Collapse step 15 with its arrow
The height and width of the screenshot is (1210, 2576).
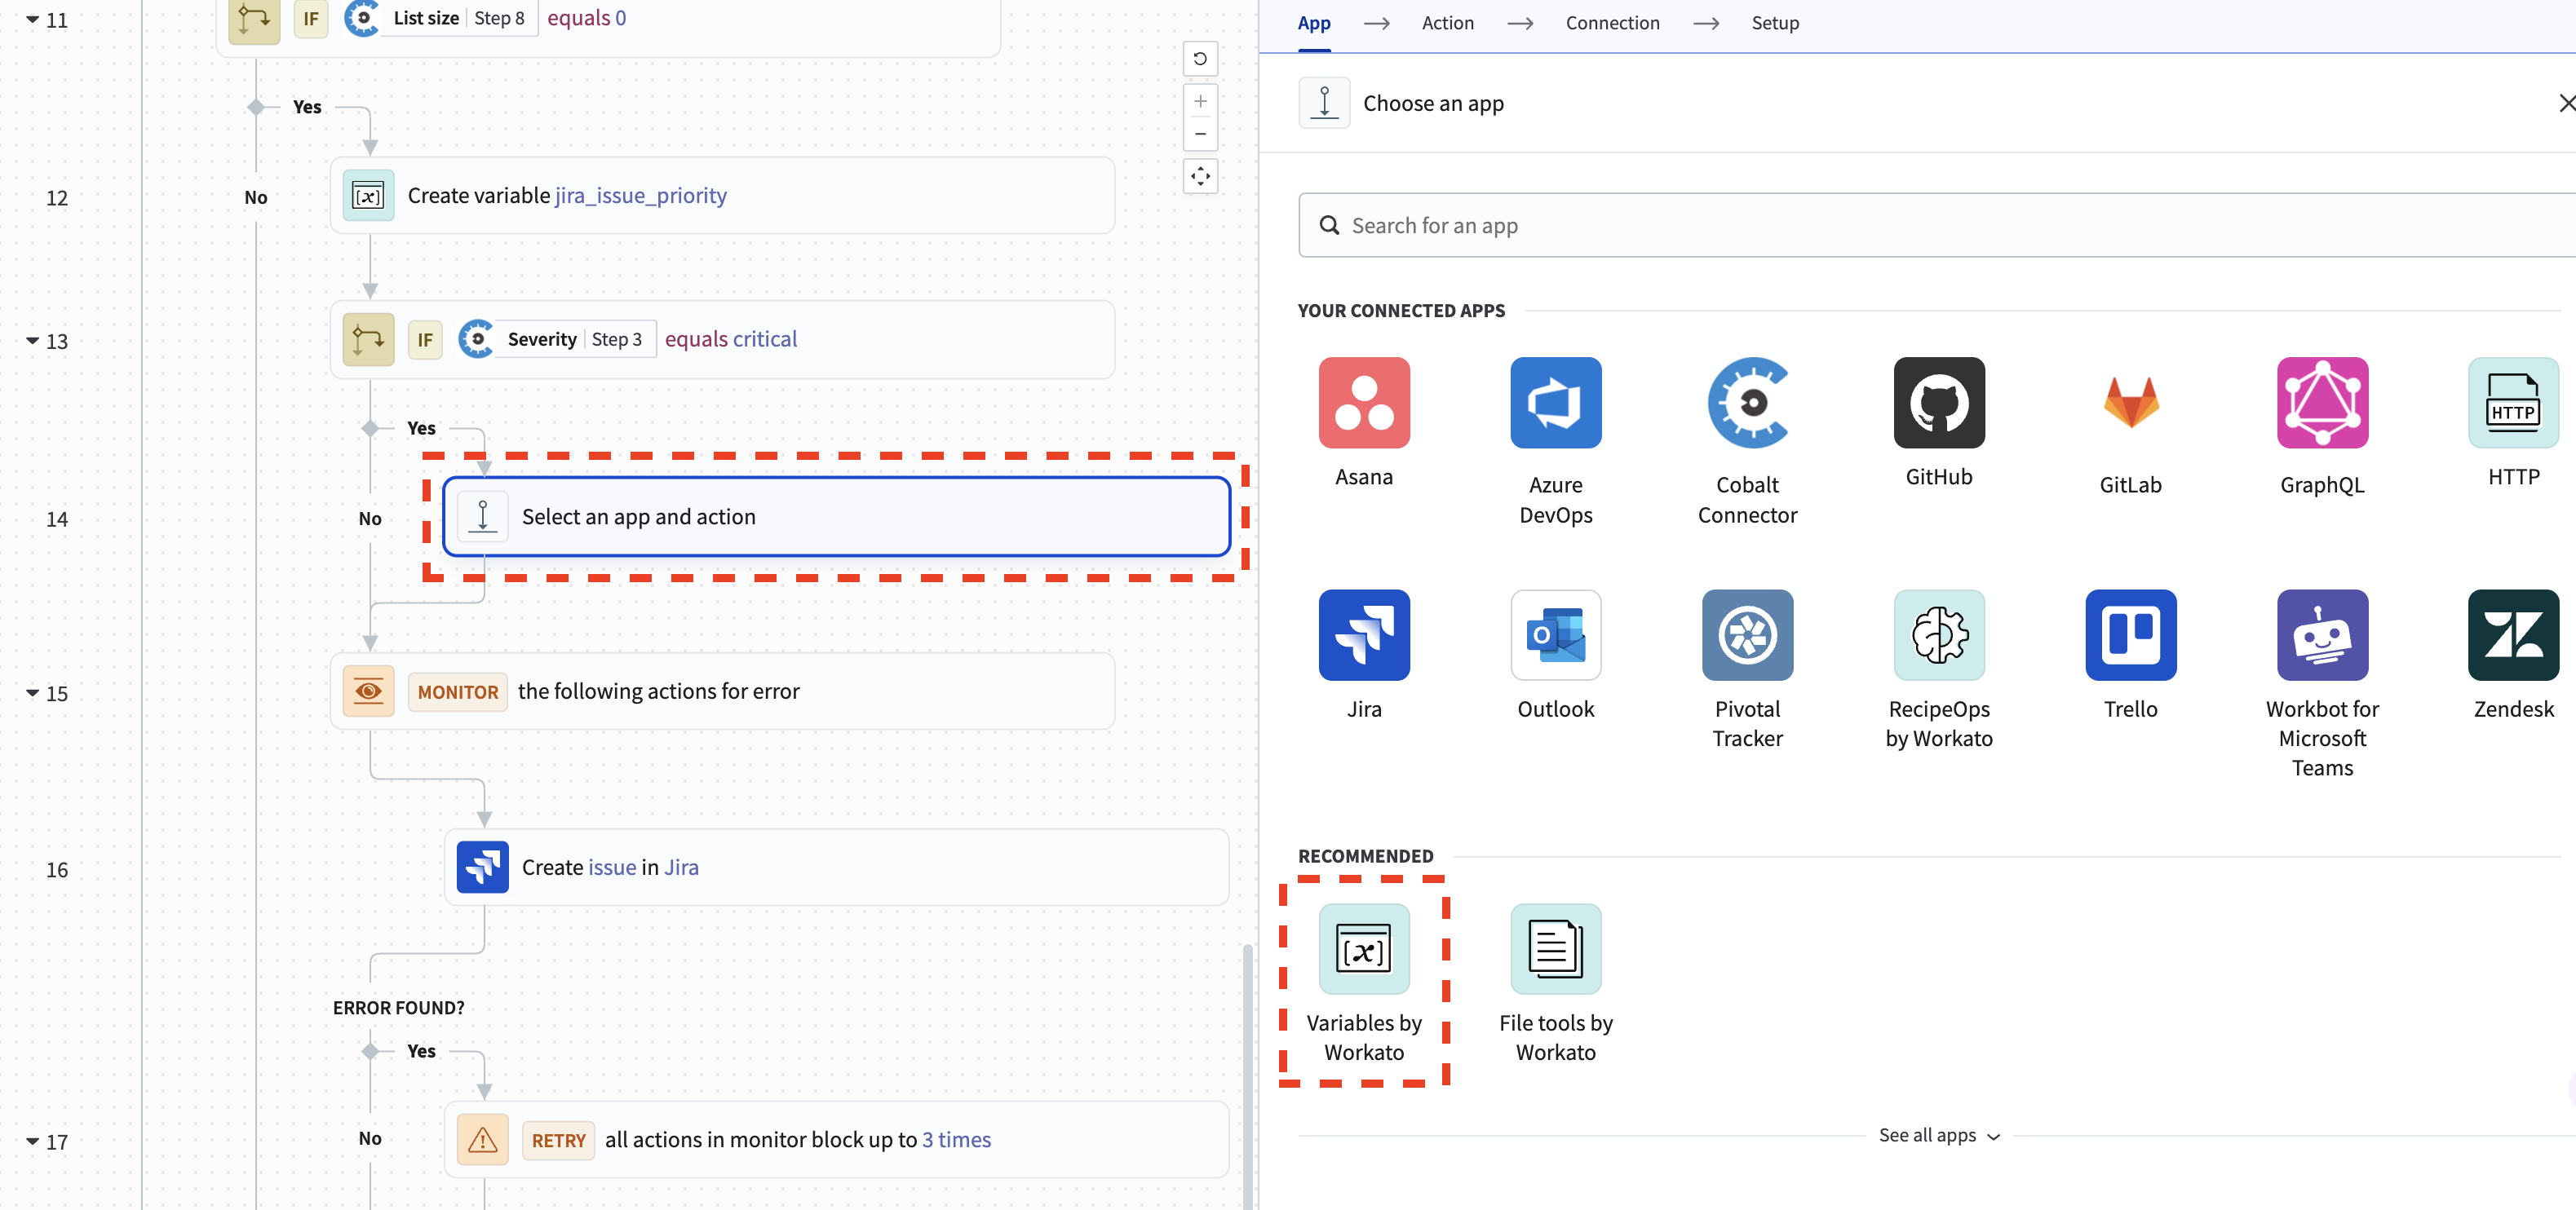click(x=32, y=692)
